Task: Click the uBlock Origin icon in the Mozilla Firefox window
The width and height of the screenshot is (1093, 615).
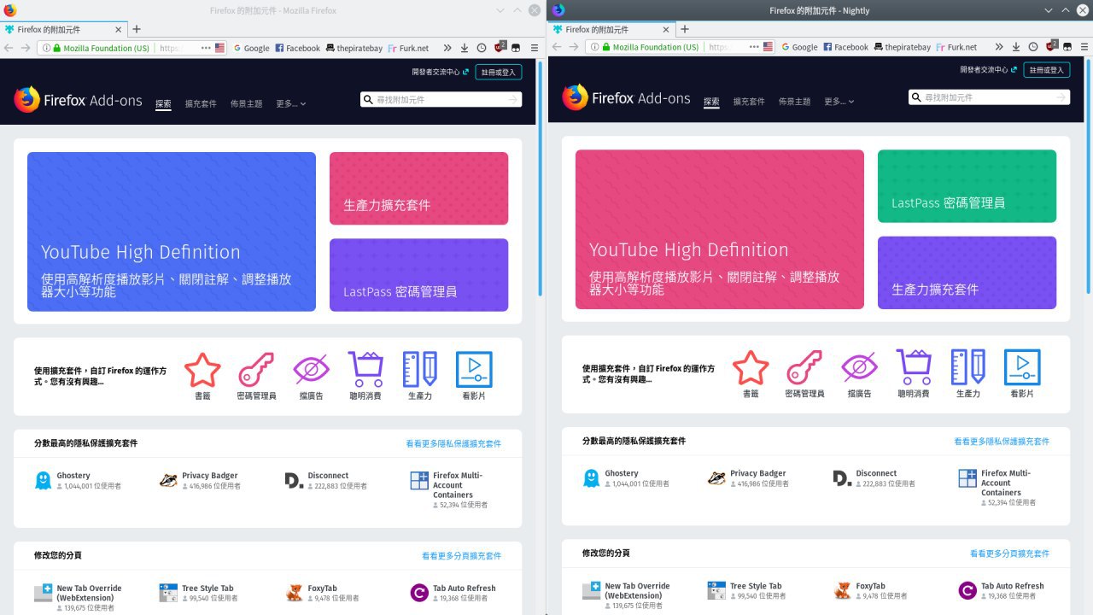Action: click(500, 47)
